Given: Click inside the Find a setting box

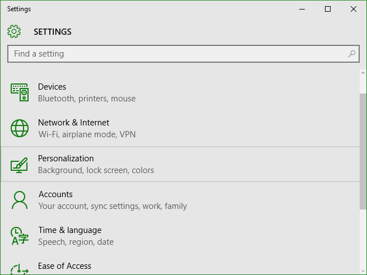Looking at the screenshot, I should [183, 54].
